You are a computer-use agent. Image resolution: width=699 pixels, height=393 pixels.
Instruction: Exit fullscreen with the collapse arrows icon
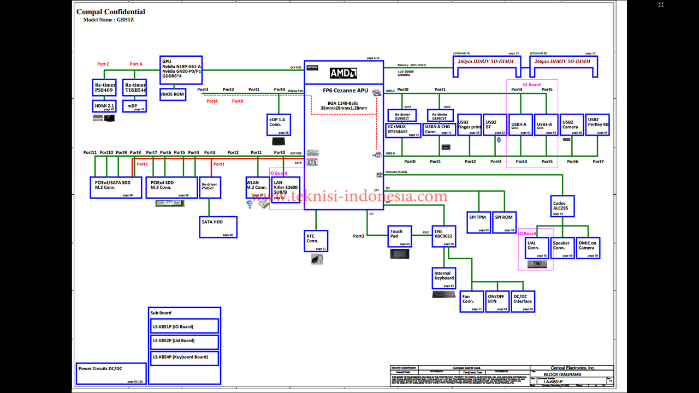(x=661, y=5)
